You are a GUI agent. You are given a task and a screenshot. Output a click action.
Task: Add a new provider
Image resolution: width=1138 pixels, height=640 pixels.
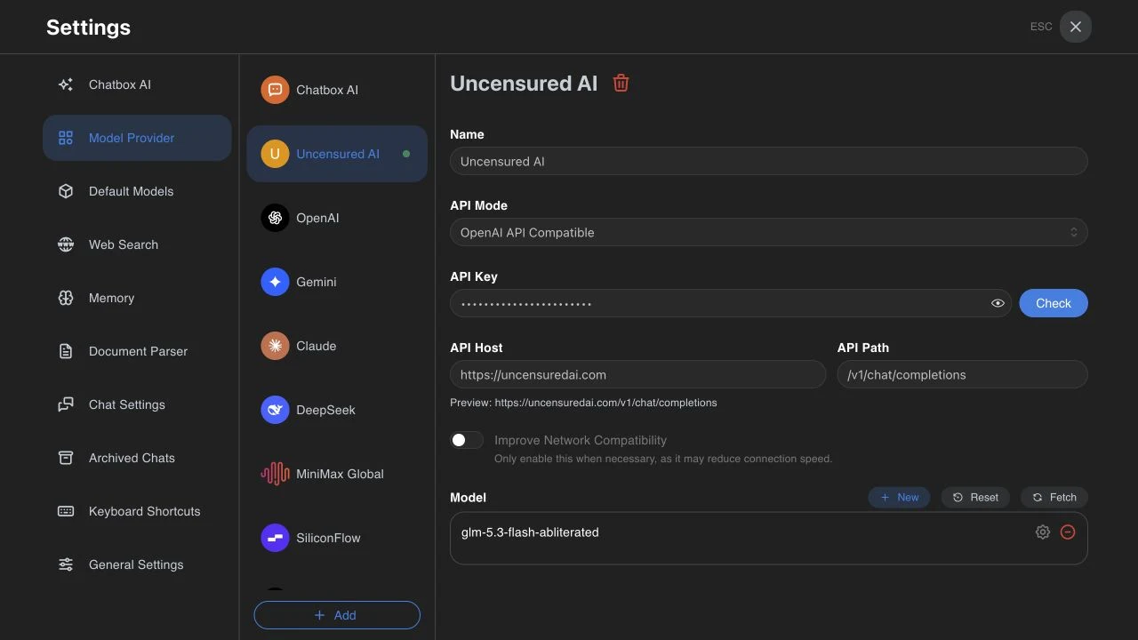[337, 615]
